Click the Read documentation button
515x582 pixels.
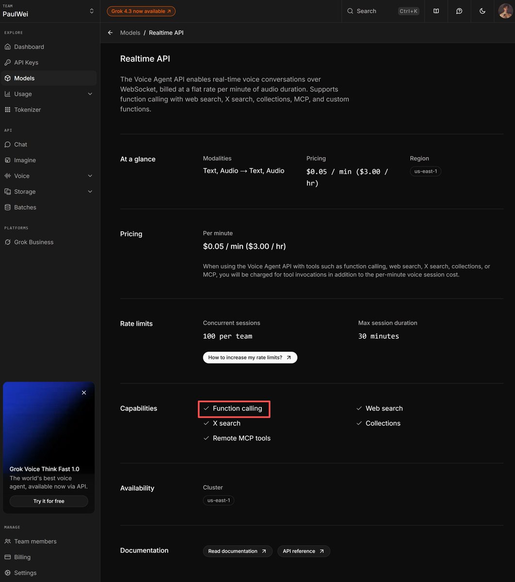pyautogui.click(x=238, y=551)
